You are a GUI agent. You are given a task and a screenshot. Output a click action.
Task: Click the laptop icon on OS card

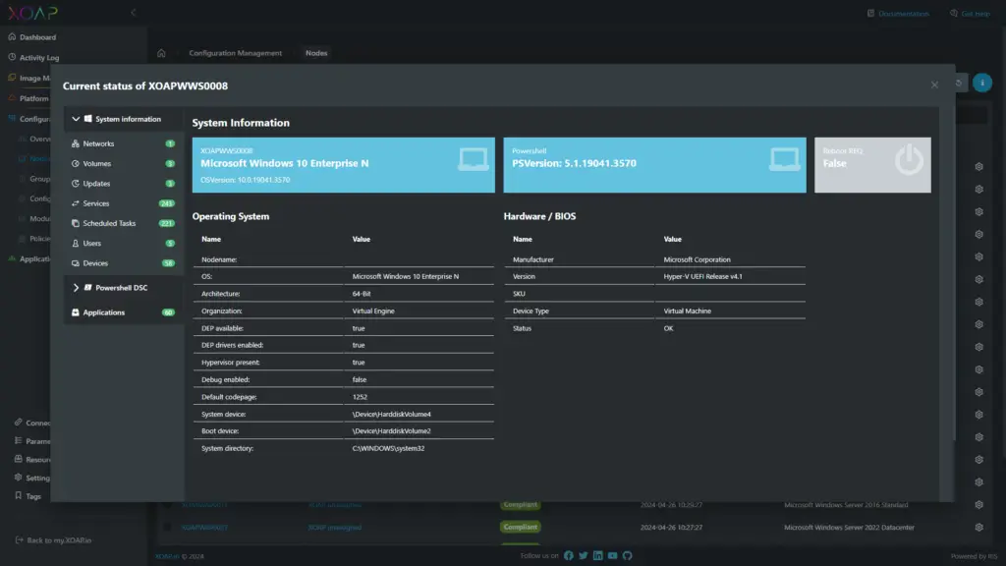point(473,158)
